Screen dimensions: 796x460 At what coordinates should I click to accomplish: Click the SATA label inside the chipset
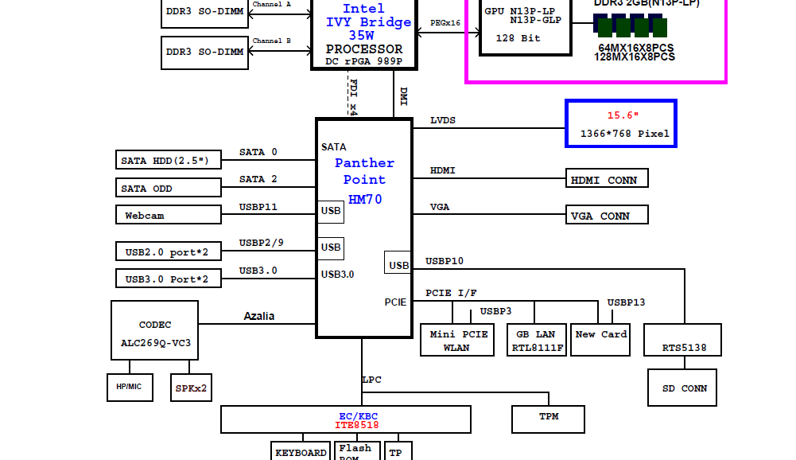pos(333,147)
